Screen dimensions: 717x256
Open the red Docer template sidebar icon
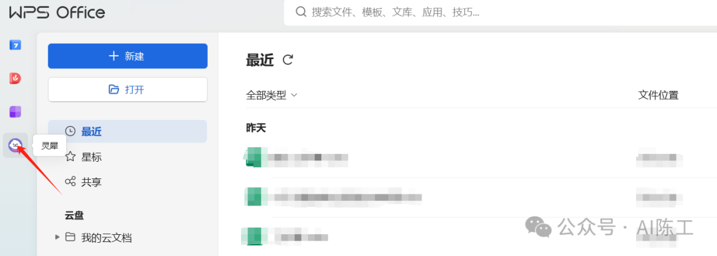point(15,78)
